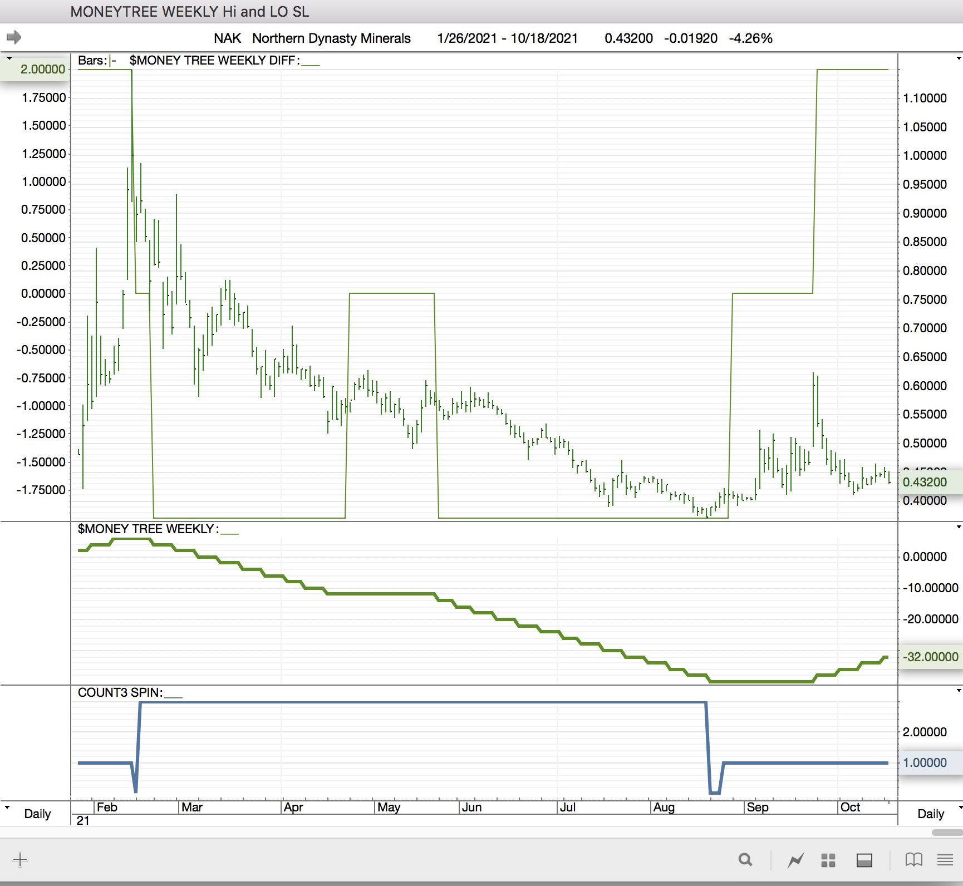Click the Sep marker on the date axis
This screenshot has width=963, height=886.
(757, 807)
